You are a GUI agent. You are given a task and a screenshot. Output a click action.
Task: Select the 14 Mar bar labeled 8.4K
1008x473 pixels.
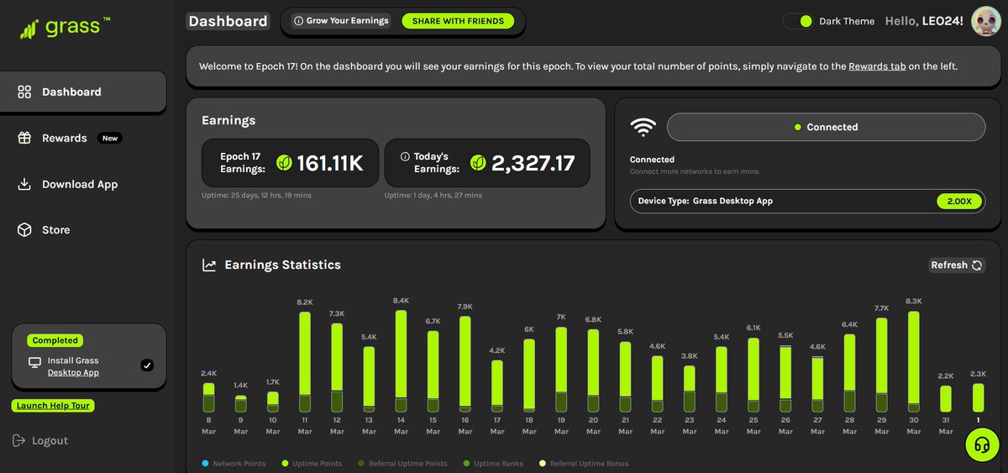401,360
